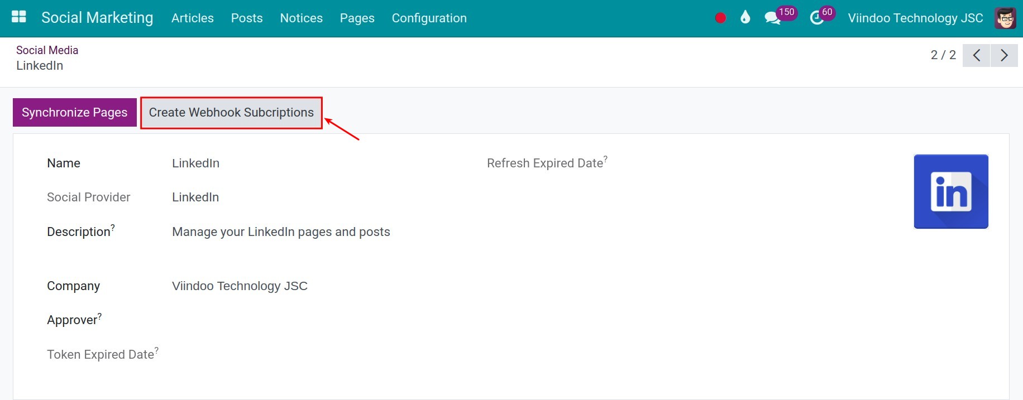This screenshot has width=1023, height=400.
Task: Open the Pages menu
Action: pos(357,18)
